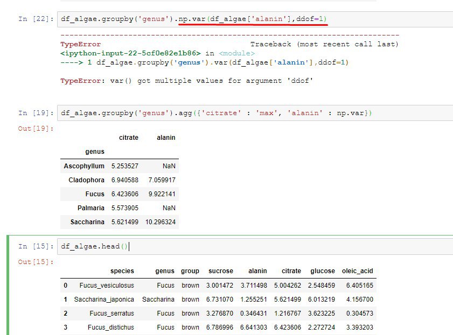Click the brown group cell in row 1
This screenshot has width=453, height=335.
pos(190,300)
